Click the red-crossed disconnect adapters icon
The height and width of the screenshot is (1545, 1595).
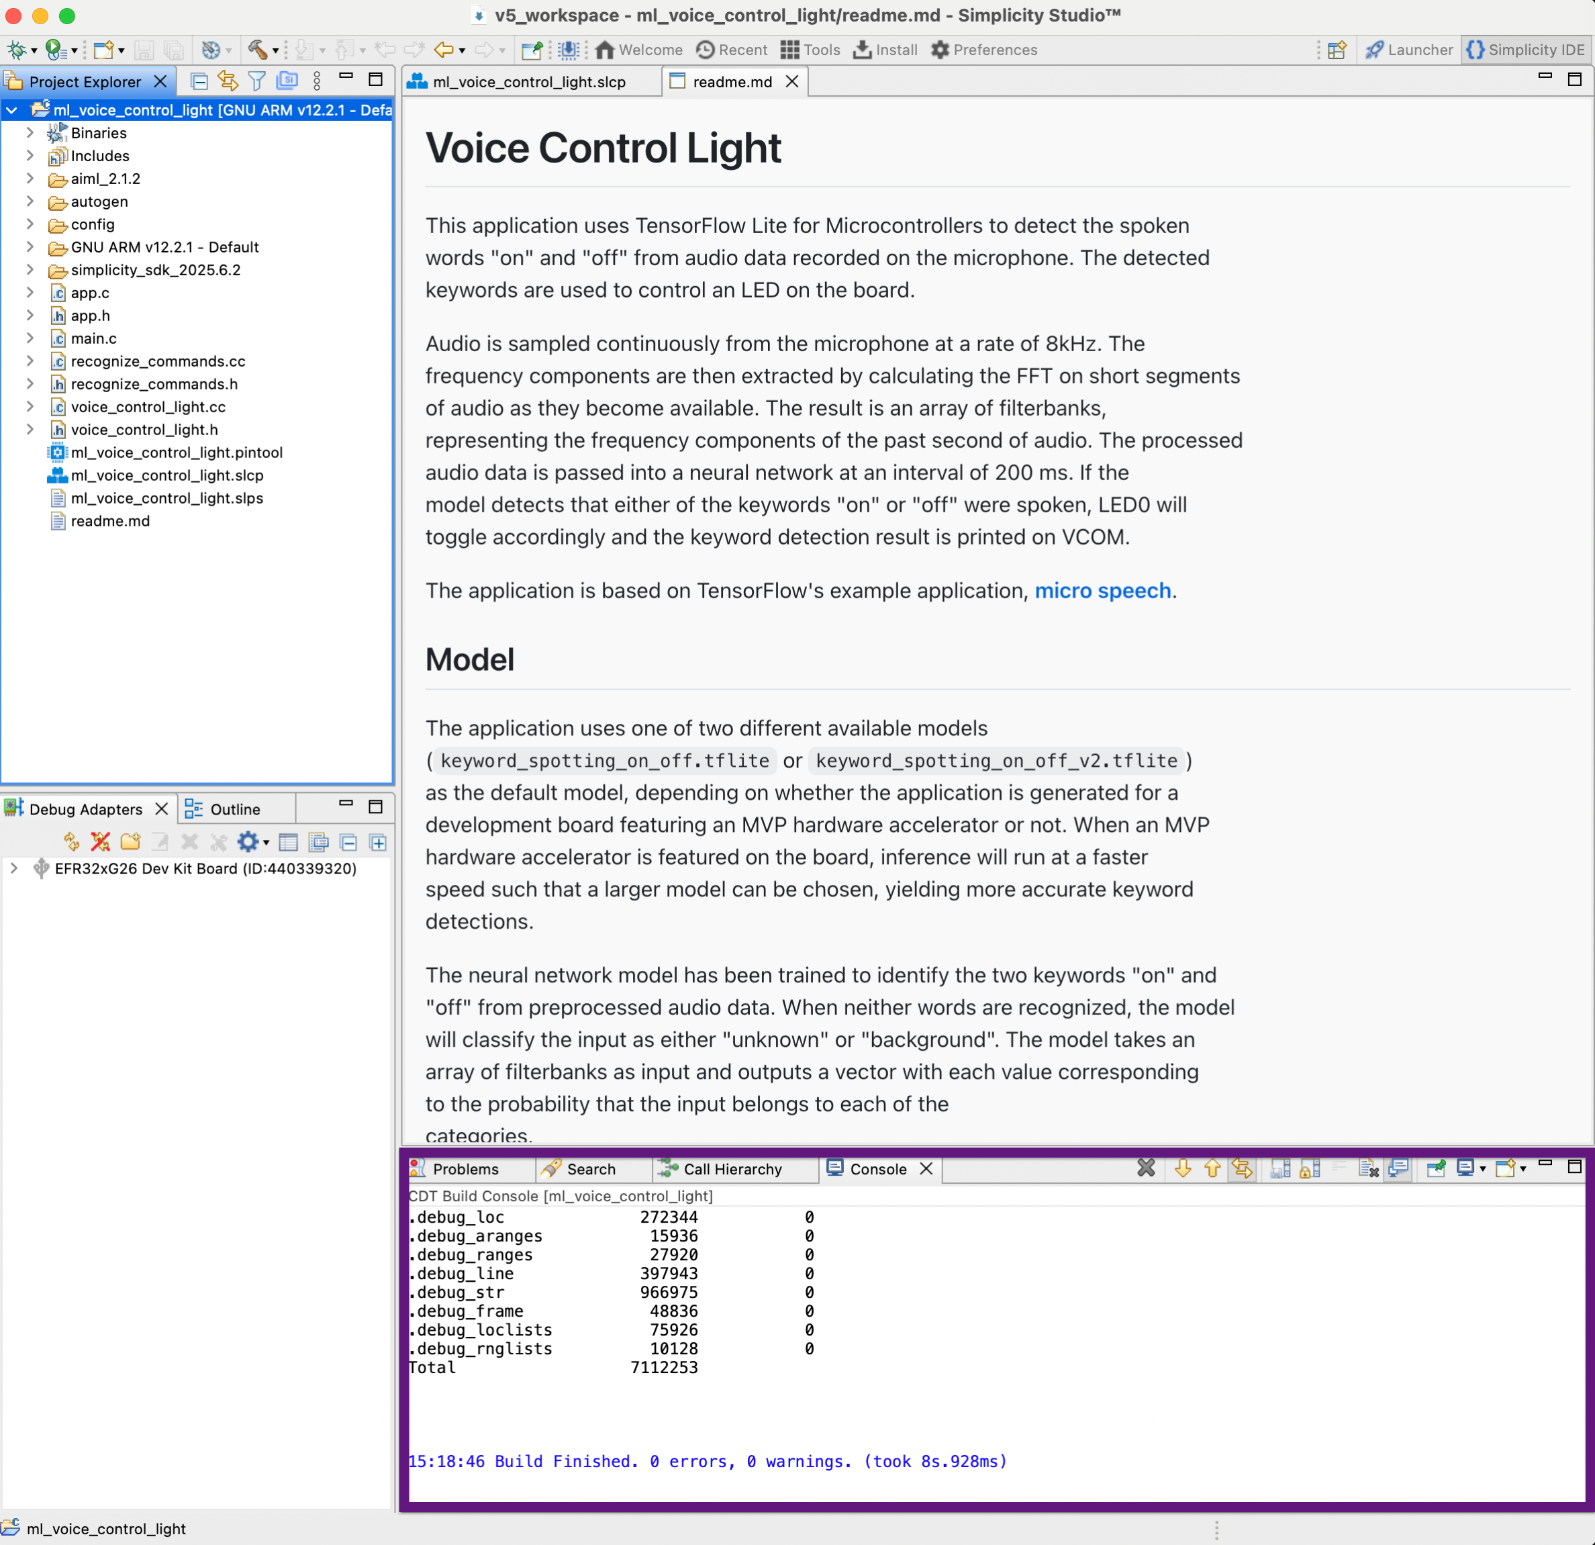(x=101, y=842)
